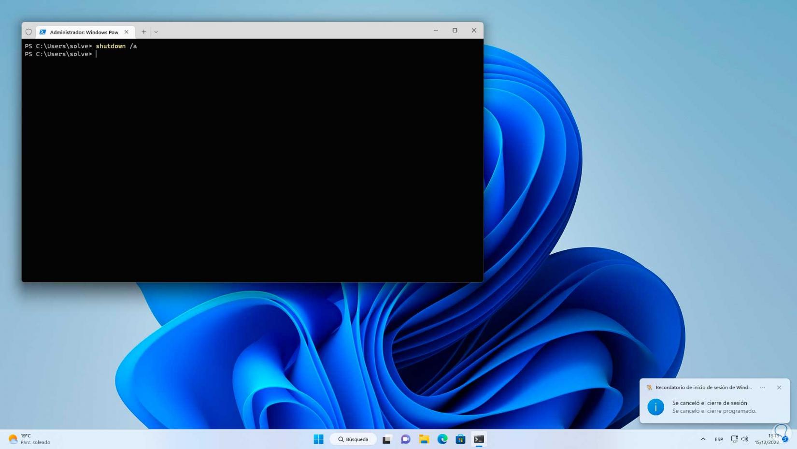The width and height of the screenshot is (797, 449).
Task: Click the 'Se canceló el cierre programado.' message
Action: coord(714,411)
